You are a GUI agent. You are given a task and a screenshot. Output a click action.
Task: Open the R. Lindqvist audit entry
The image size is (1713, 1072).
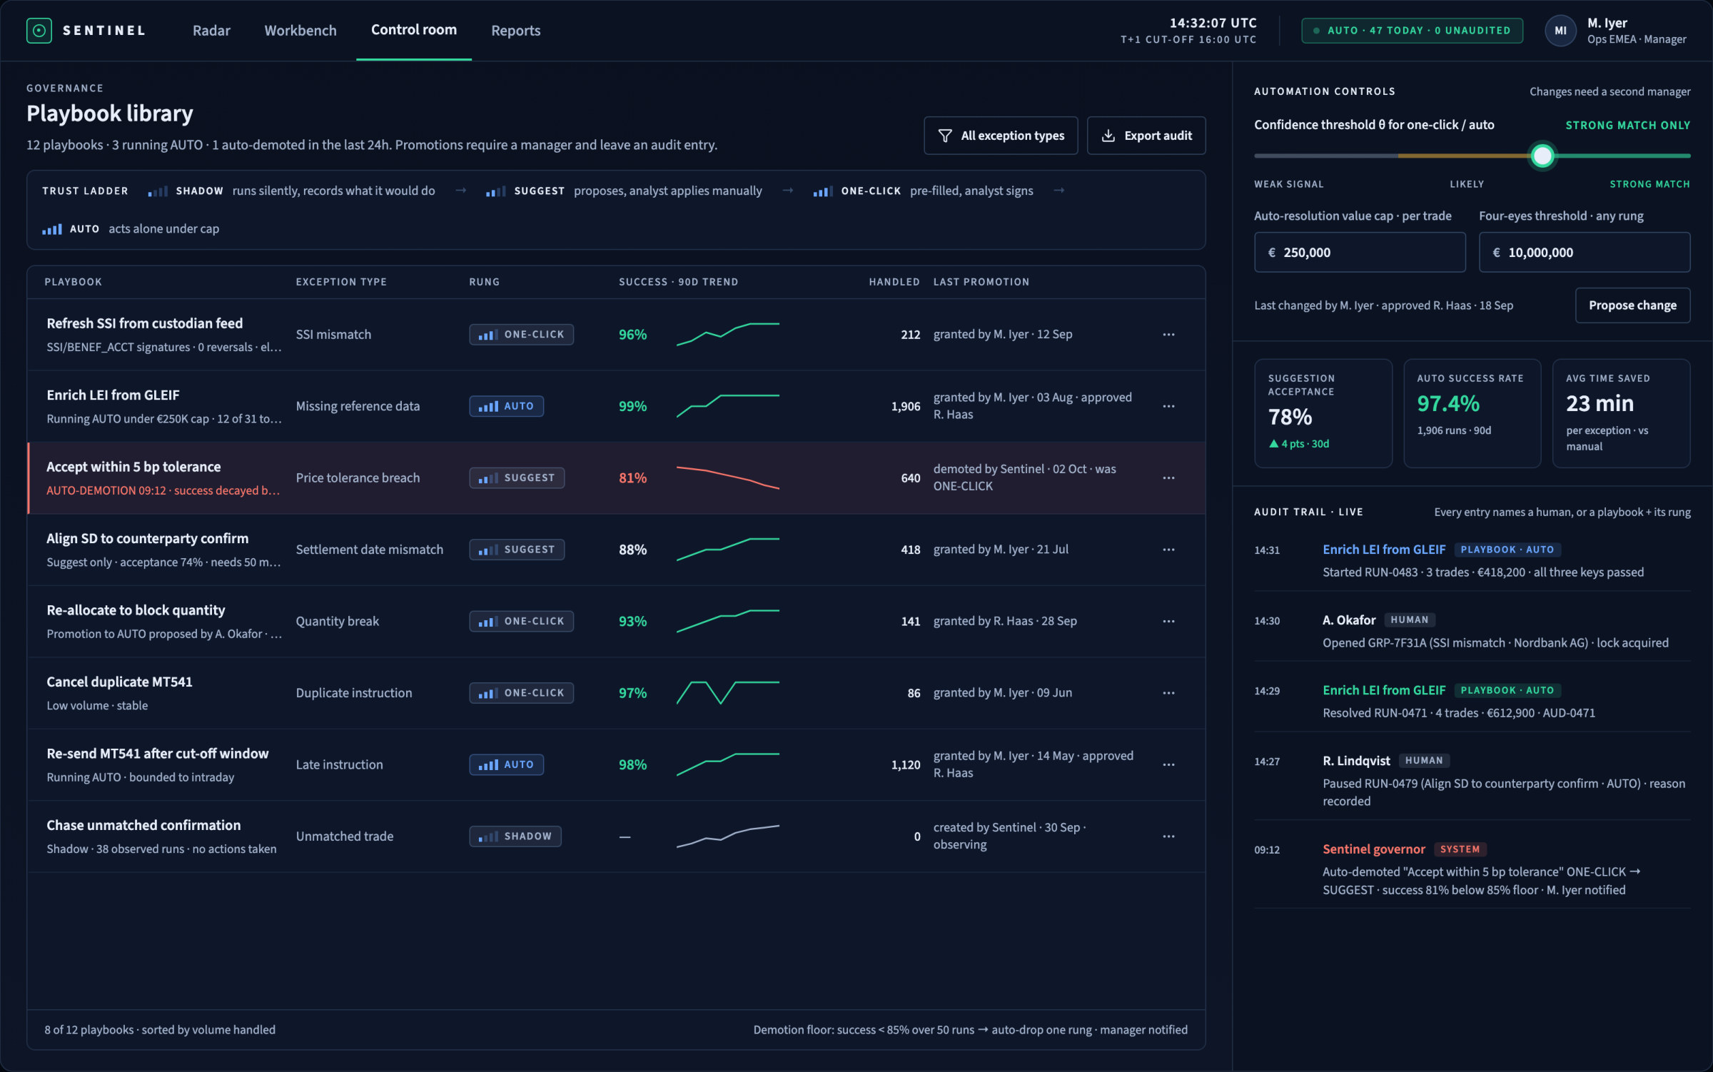[1472, 780]
